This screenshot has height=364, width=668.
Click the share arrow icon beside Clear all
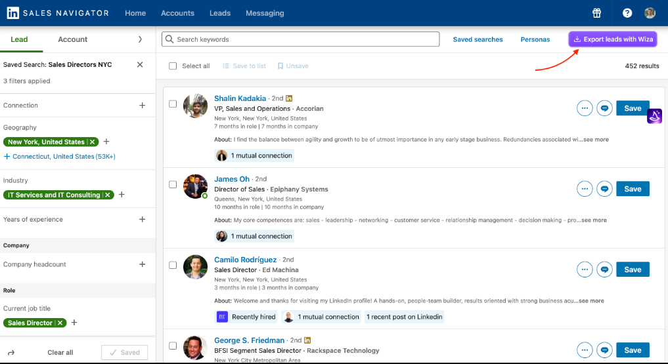[x=11, y=352]
